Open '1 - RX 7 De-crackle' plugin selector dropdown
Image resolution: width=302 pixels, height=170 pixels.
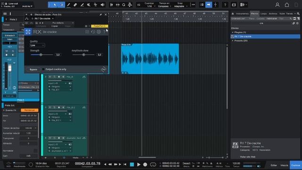pyautogui.click(x=42, y=18)
